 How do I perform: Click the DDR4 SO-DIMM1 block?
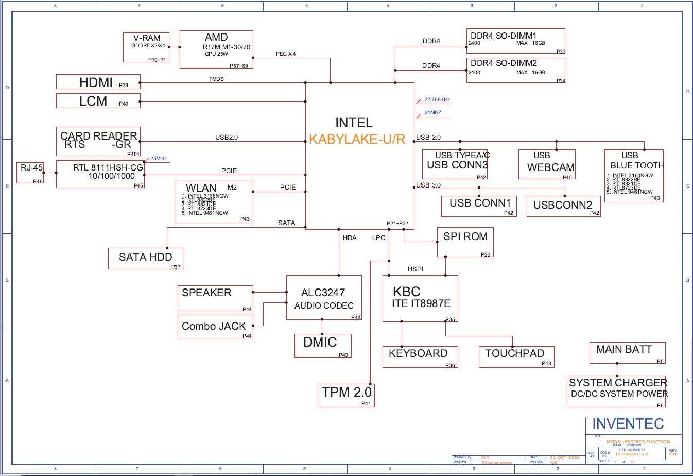coord(515,41)
